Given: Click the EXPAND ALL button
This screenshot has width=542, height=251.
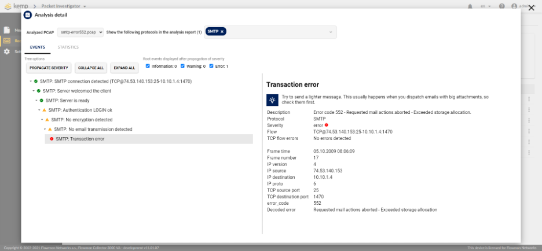Looking at the screenshot, I should 124,68.
